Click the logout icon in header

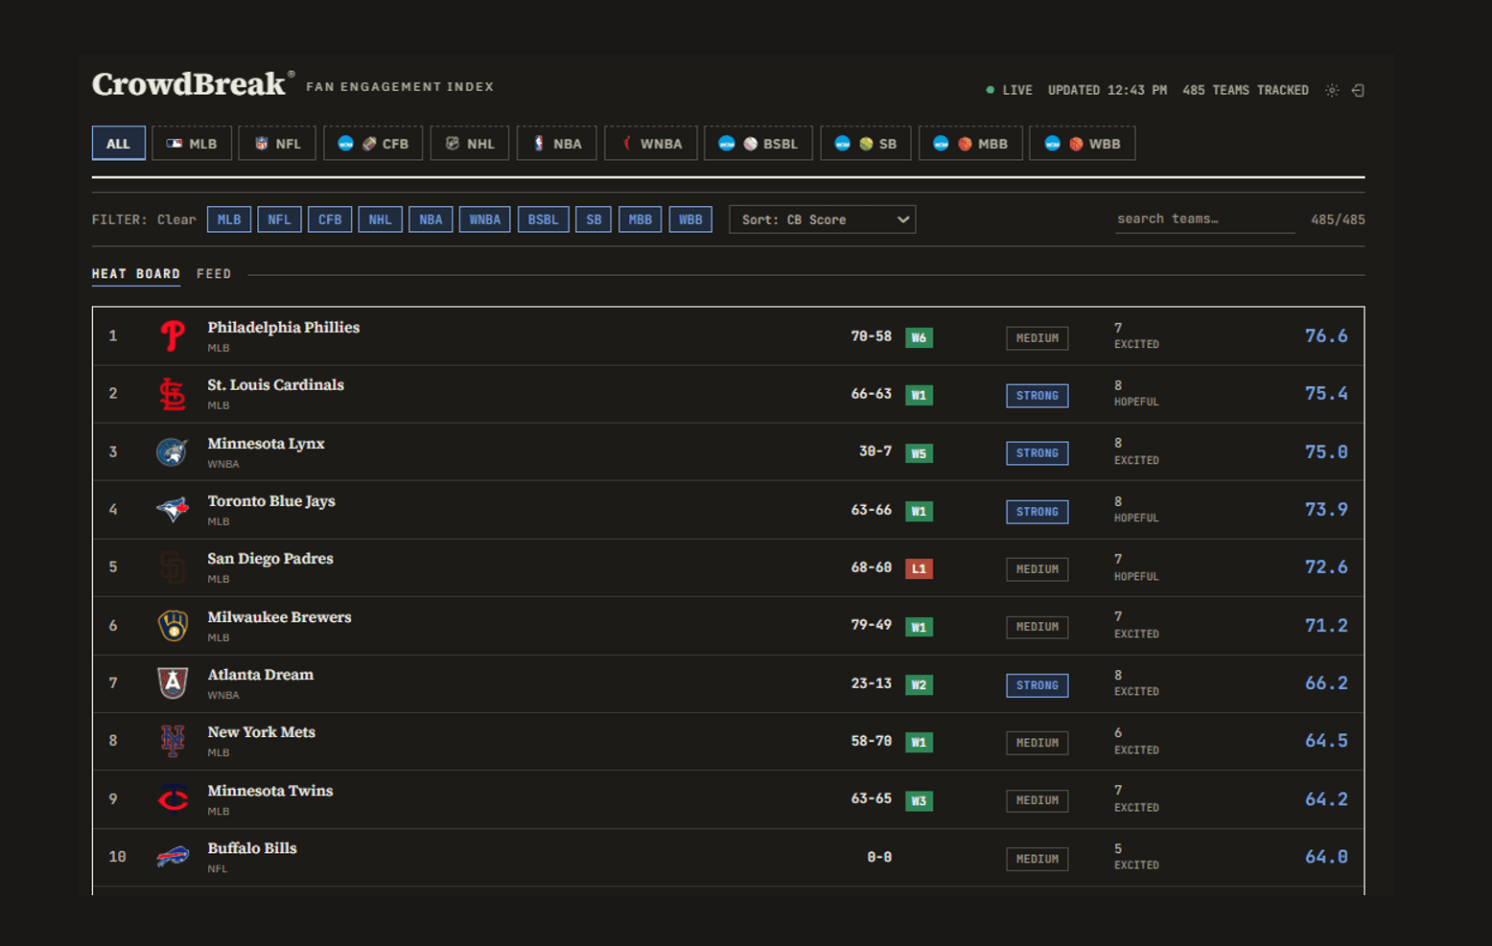[1358, 90]
